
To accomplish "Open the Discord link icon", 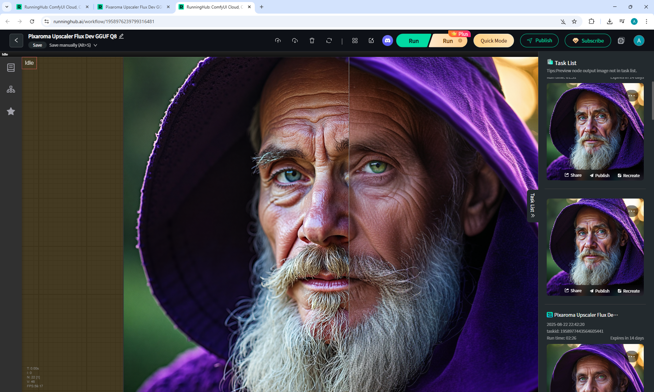I will point(387,41).
